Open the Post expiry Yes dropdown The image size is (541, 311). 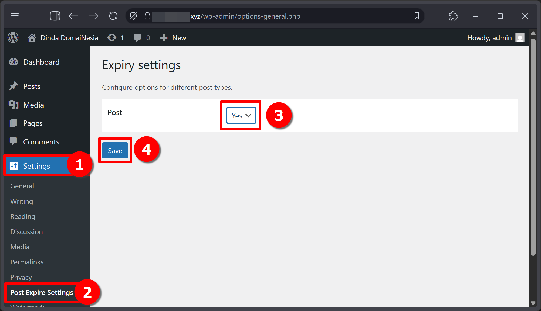(x=241, y=115)
